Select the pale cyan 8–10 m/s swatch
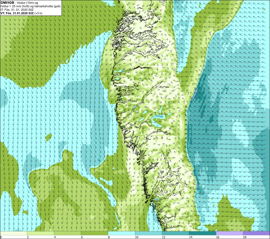The image size is (270, 239). pos(122,233)
